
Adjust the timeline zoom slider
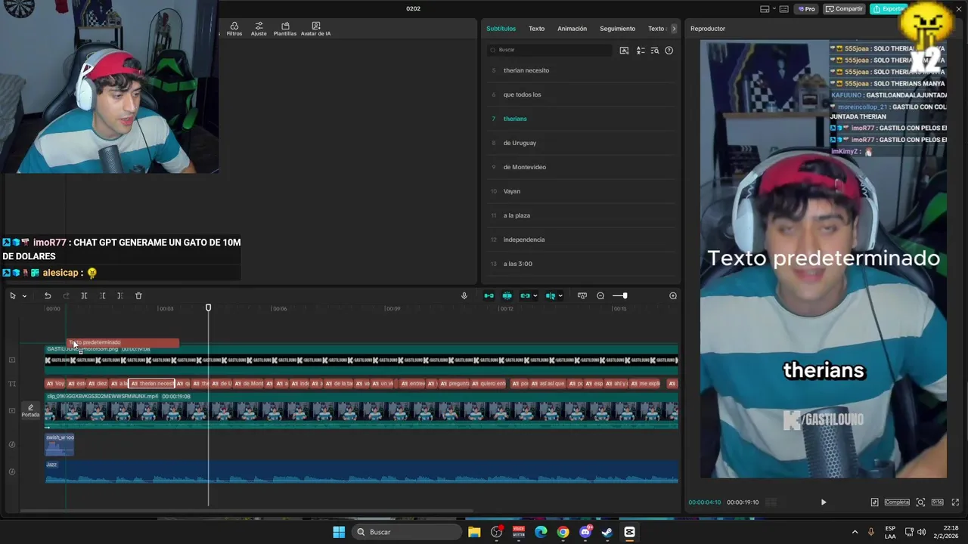click(625, 295)
